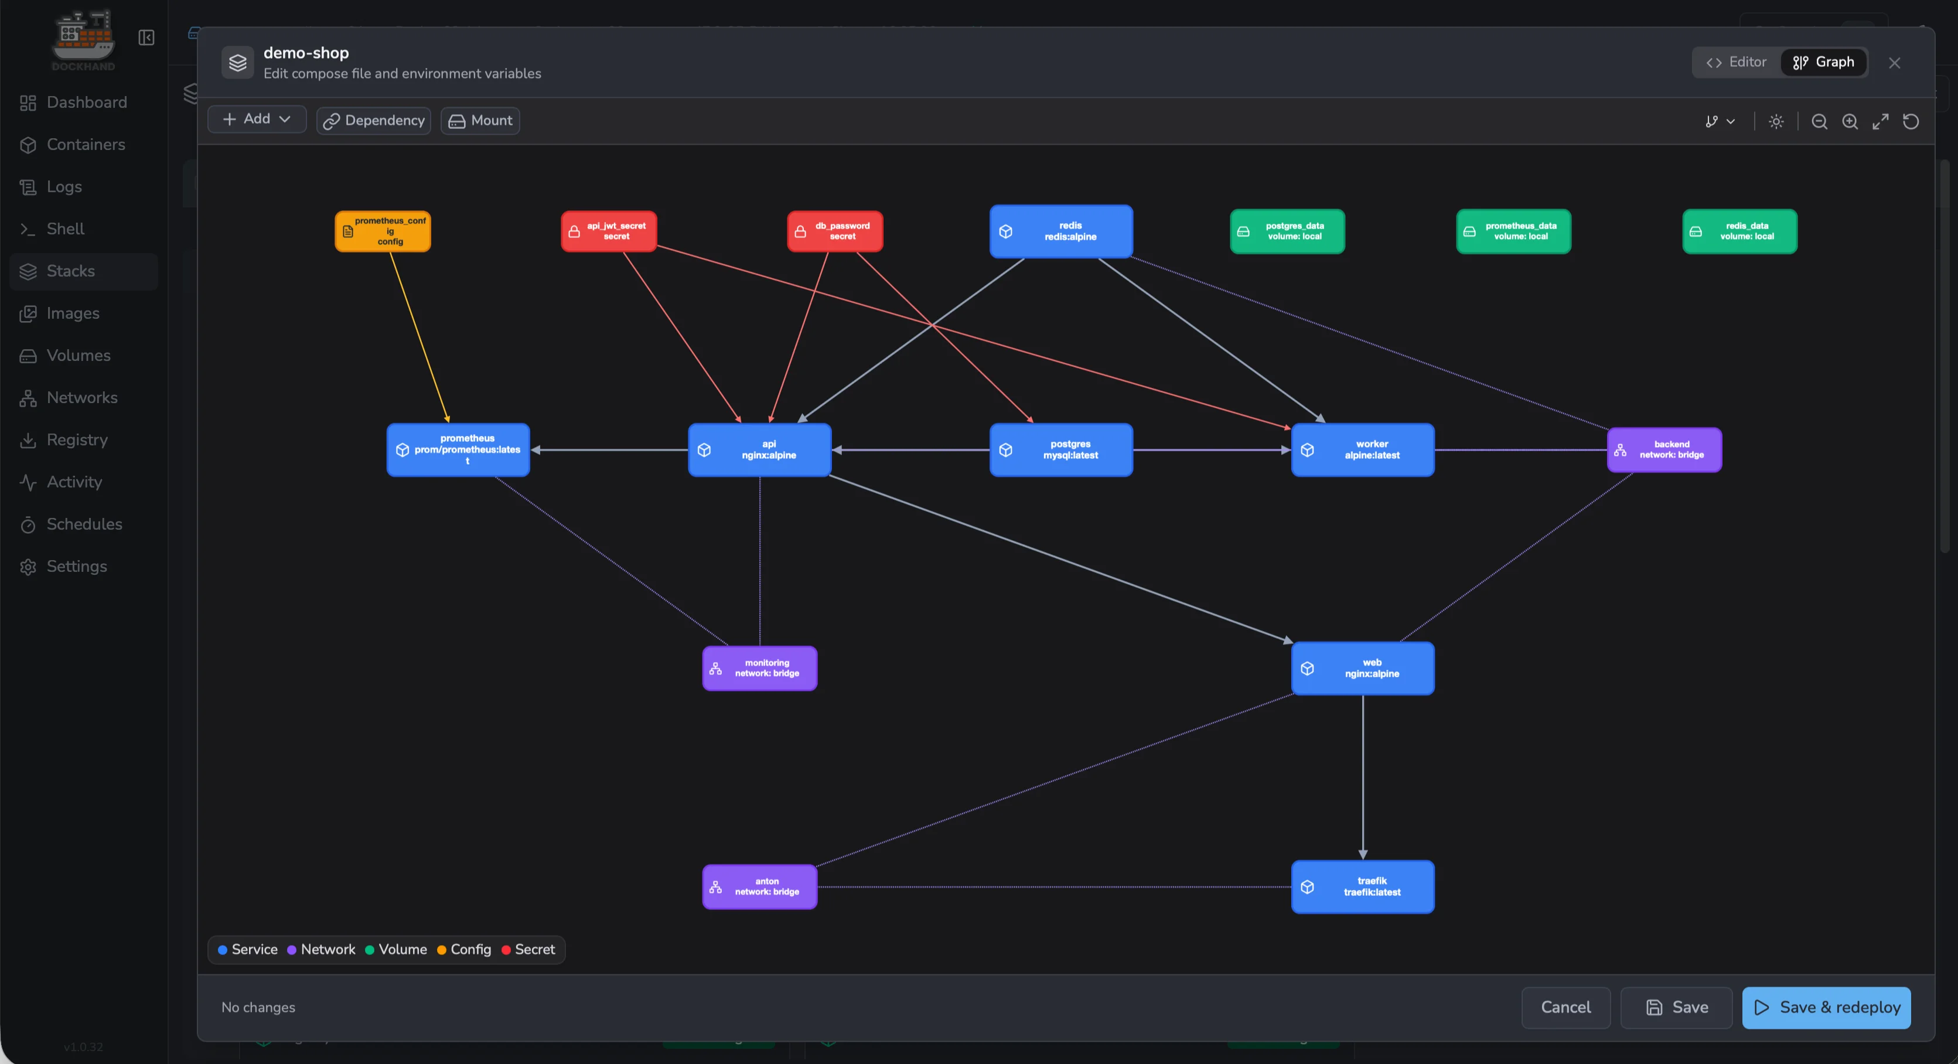Select the backend network node
The image size is (1958, 1064).
click(x=1664, y=450)
